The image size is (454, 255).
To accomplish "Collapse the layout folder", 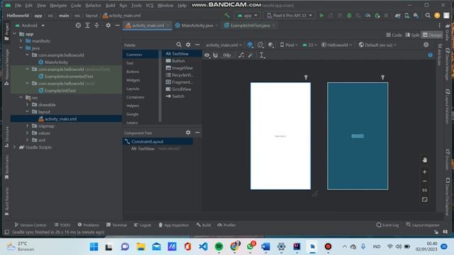I will 27,112.
